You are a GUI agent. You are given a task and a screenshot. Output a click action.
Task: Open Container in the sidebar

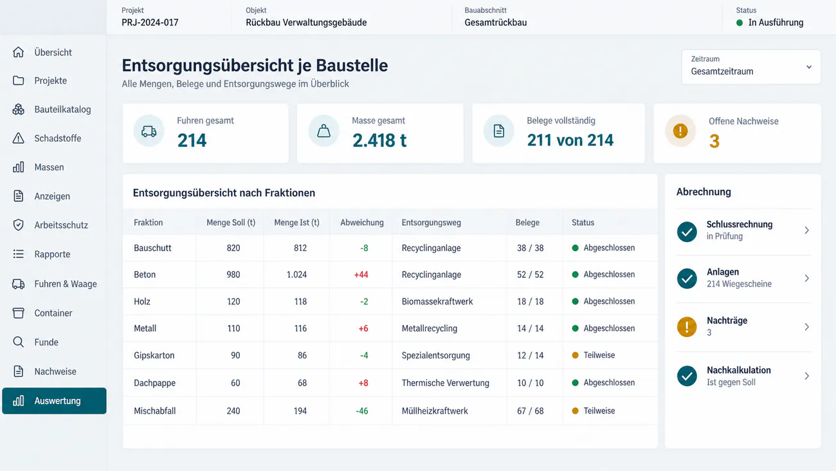coord(54,313)
